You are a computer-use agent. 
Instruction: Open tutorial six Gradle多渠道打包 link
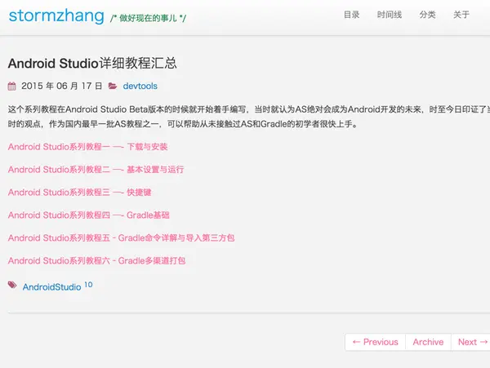97,260
